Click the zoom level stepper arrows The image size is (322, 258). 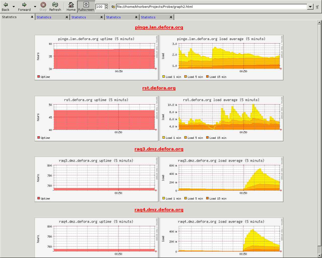tap(106, 7)
